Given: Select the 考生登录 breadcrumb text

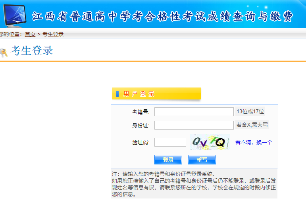Looking at the screenshot, I should (53, 34).
